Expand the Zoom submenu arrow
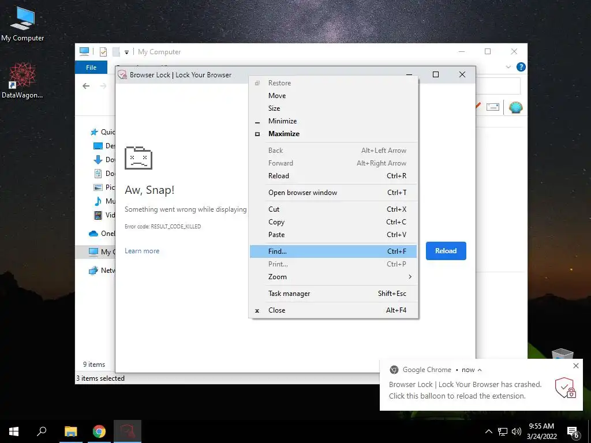 [x=410, y=276]
